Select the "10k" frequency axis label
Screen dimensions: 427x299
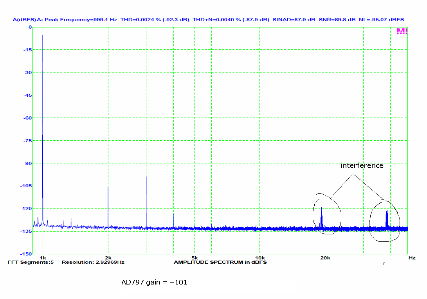click(x=260, y=258)
